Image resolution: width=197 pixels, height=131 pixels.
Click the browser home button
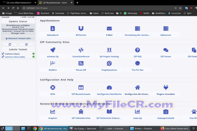[x=18, y=8]
